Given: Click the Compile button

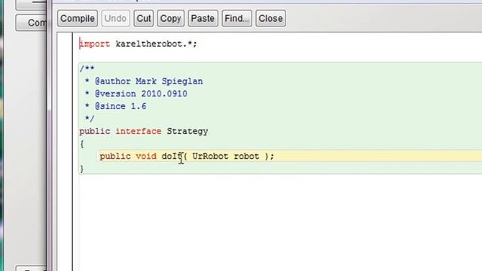Looking at the screenshot, I should coord(78,18).
